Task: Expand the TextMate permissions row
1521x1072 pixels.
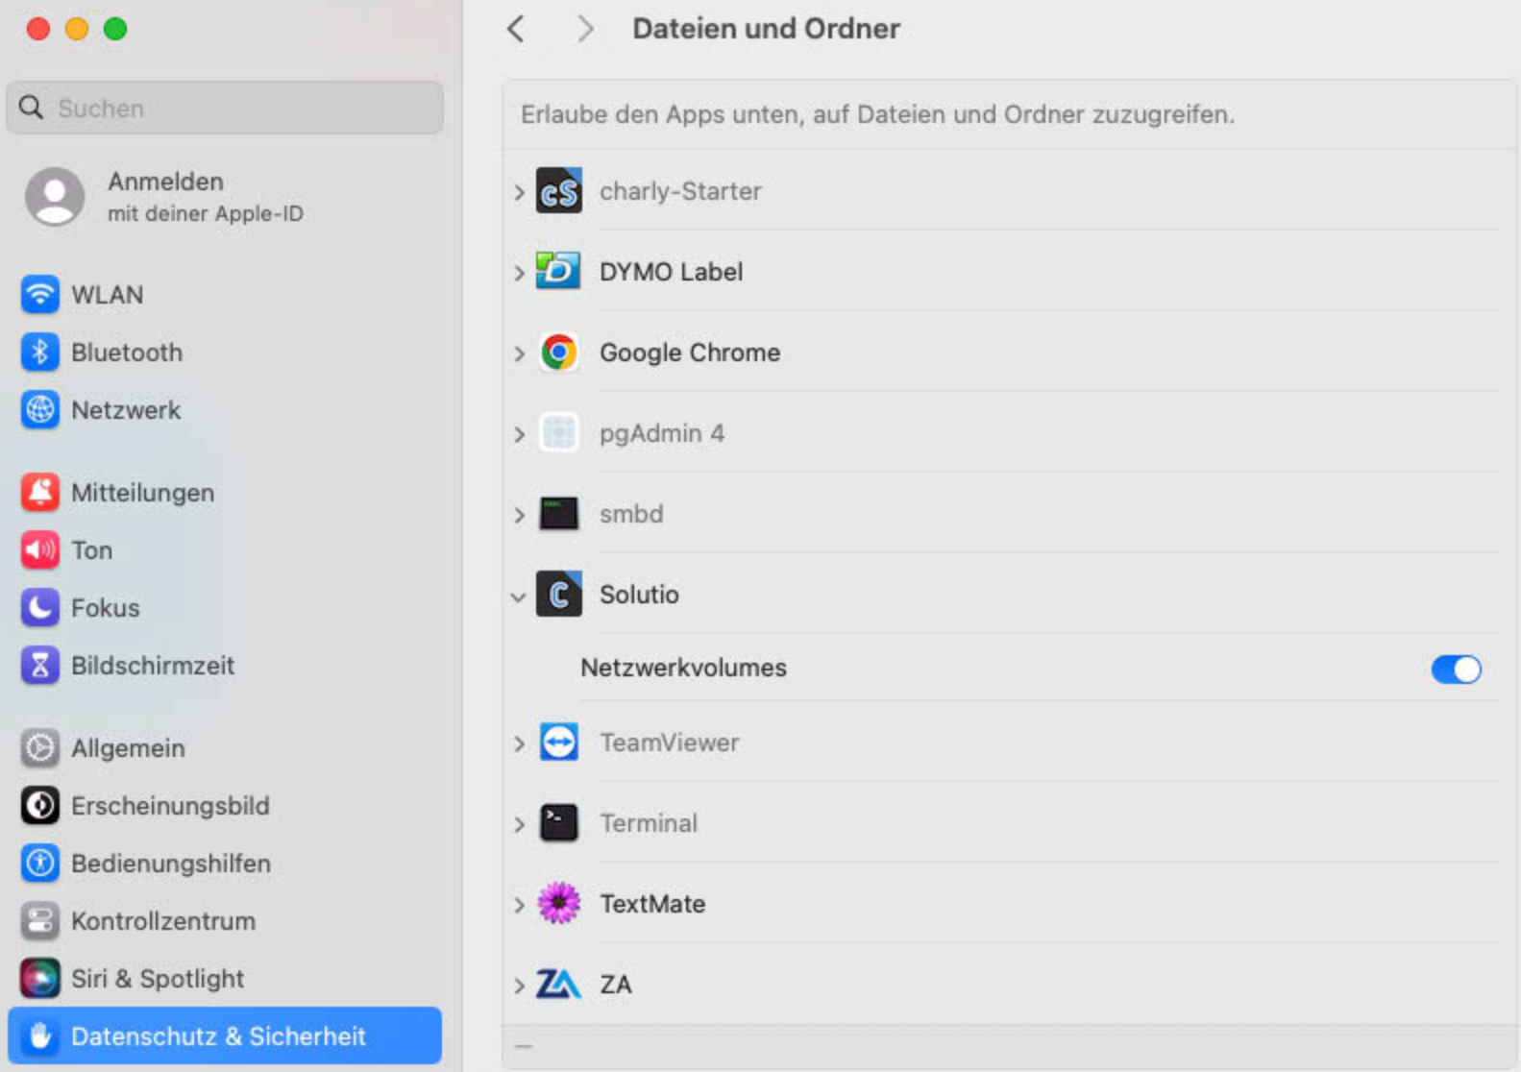Action: (x=519, y=905)
